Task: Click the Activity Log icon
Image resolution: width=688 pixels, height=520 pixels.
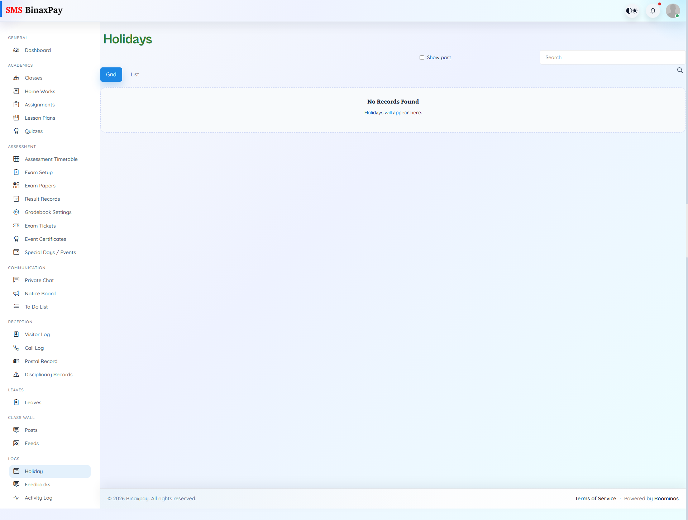Action: tap(16, 498)
